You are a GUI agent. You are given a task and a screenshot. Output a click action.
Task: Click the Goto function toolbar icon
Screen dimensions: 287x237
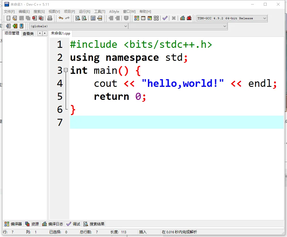(x=93, y=18)
